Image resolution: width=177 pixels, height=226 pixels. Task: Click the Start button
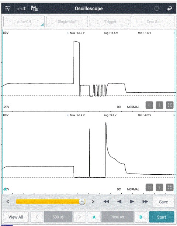click(x=162, y=217)
